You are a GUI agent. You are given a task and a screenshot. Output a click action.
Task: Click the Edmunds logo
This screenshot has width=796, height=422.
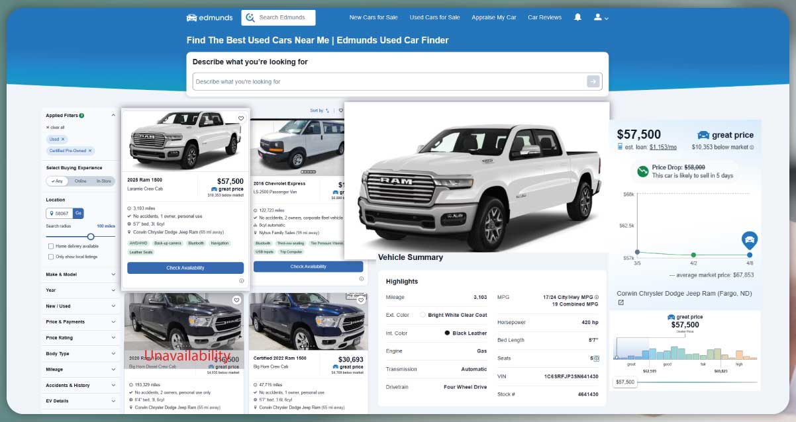209,18
